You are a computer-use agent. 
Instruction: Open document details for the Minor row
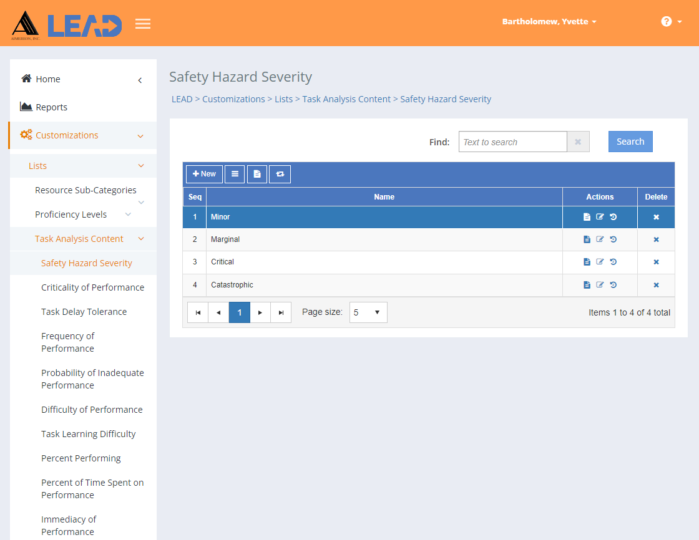tap(587, 217)
